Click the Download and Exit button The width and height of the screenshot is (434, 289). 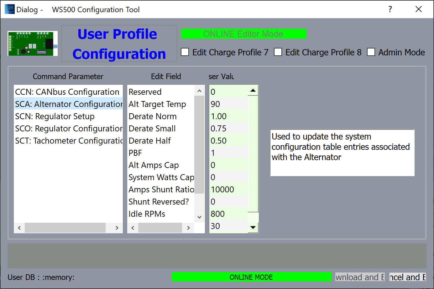click(x=360, y=277)
